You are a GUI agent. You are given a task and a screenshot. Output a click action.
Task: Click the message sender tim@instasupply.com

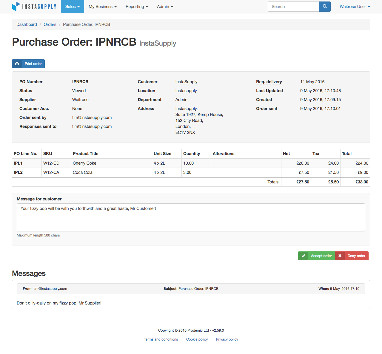50,289
